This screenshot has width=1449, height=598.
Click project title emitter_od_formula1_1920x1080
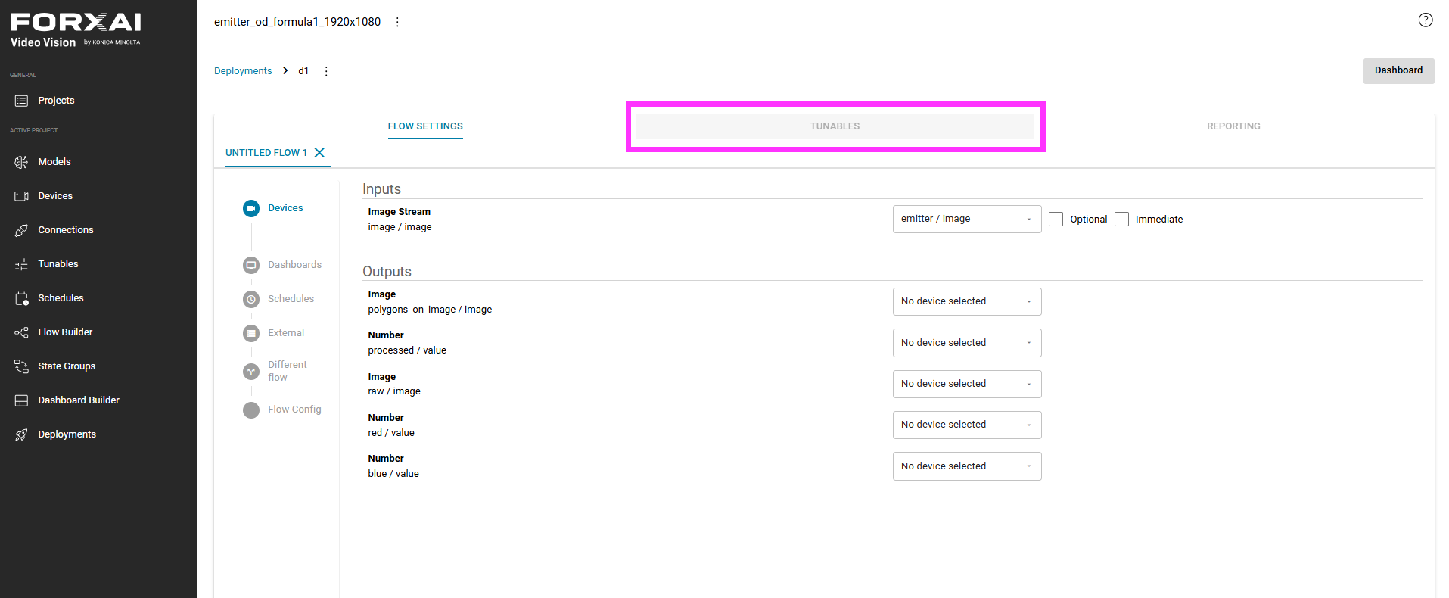click(x=297, y=22)
